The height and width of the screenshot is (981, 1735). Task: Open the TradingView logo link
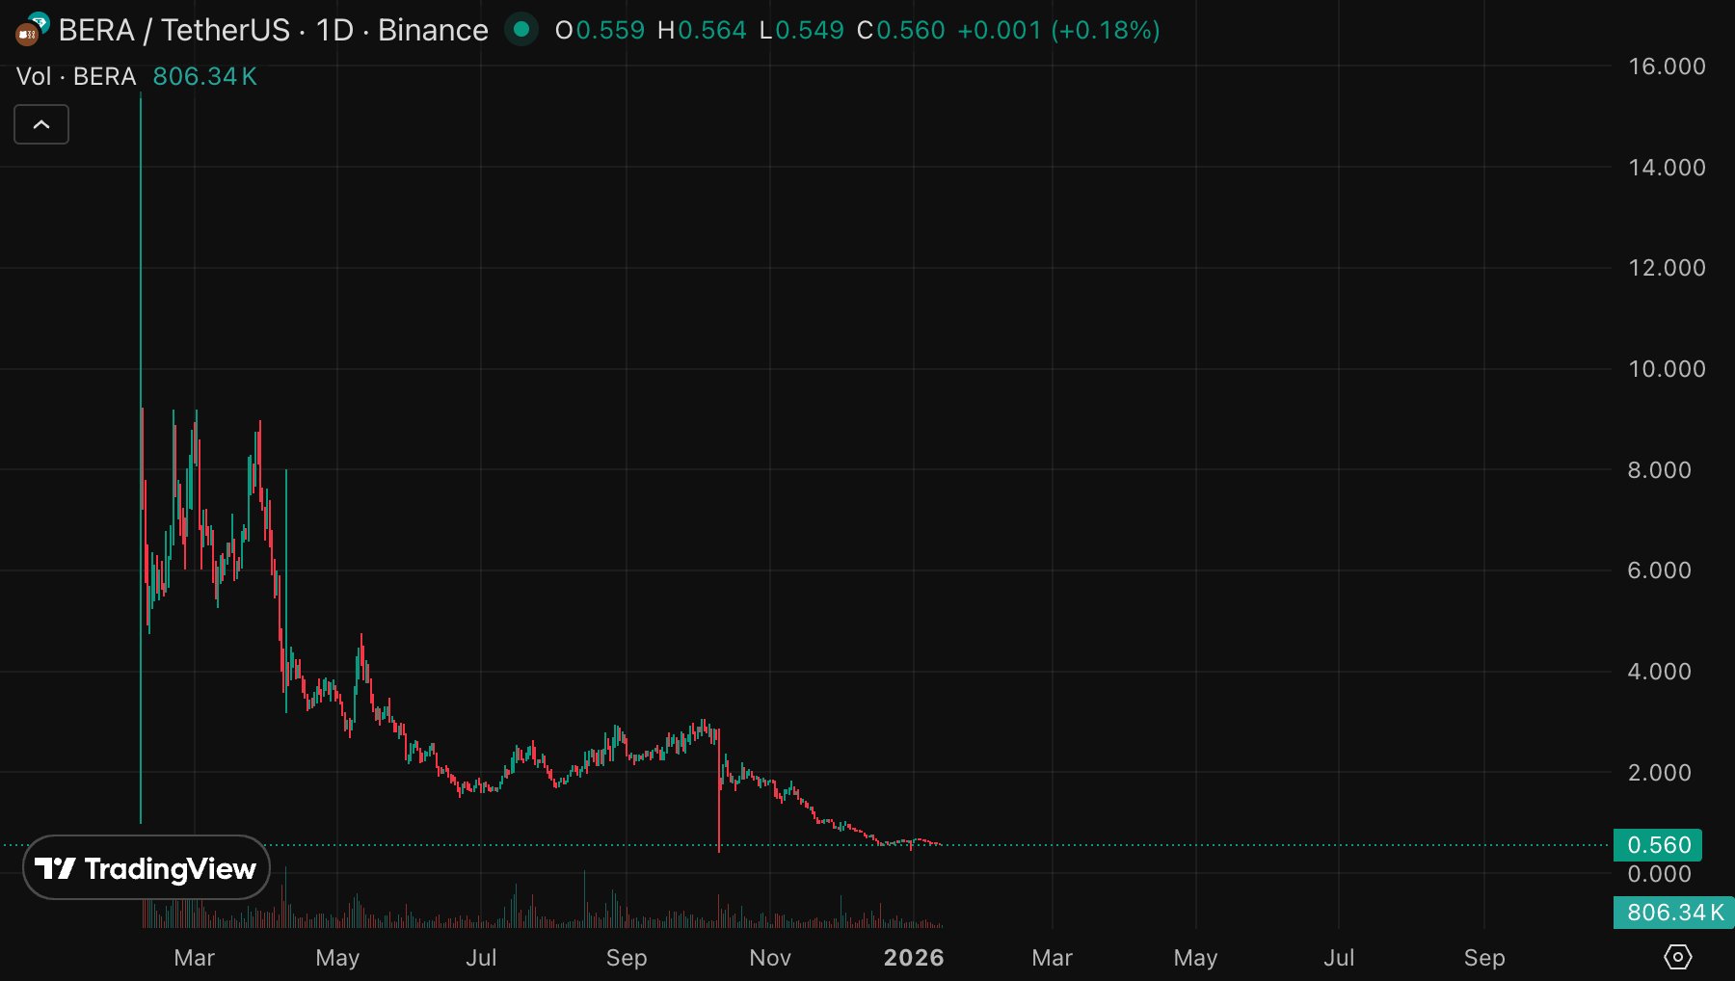(x=147, y=867)
